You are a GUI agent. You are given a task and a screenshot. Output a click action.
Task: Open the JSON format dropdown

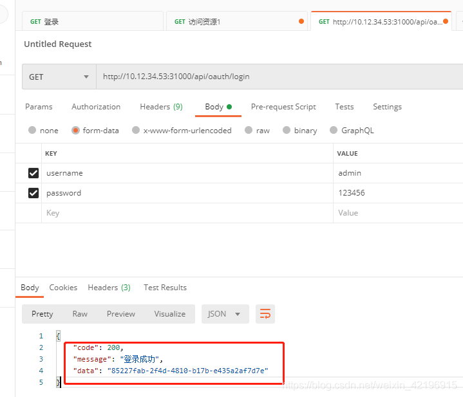click(225, 314)
